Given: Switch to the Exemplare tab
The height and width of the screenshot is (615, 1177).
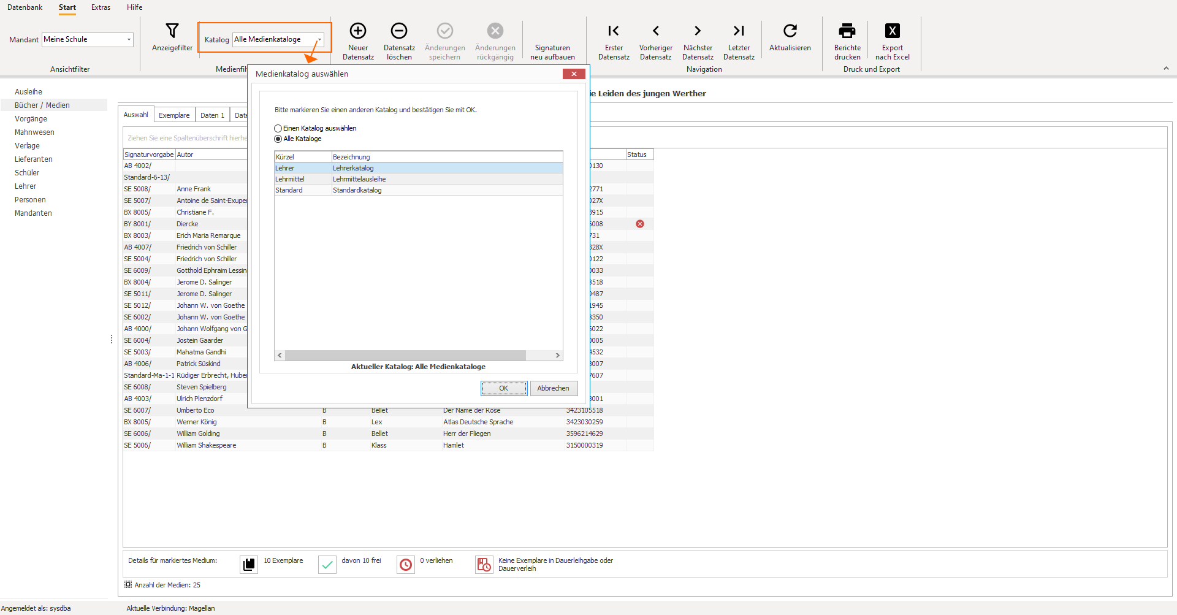Looking at the screenshot, I should tap(174, 115).
